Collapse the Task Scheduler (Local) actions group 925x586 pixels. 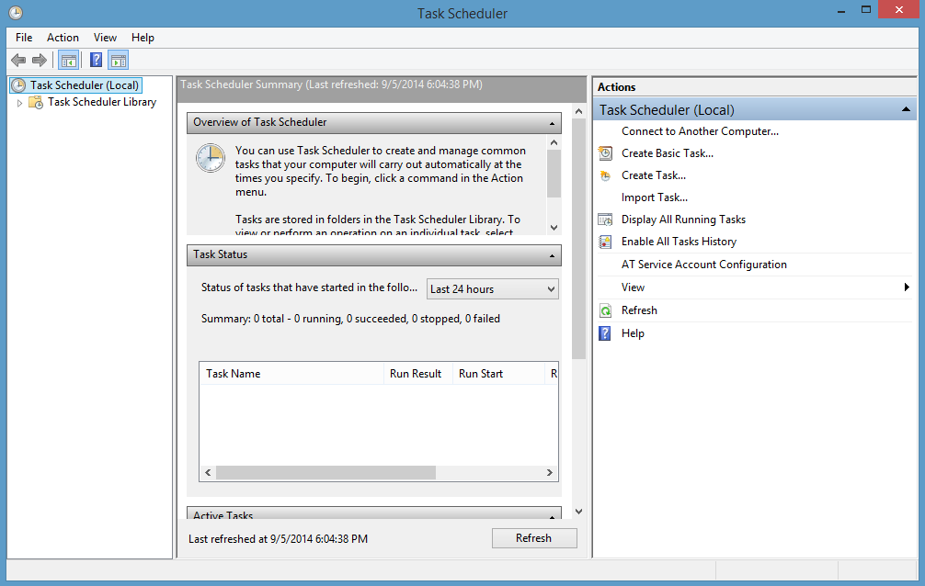point(906,109)
